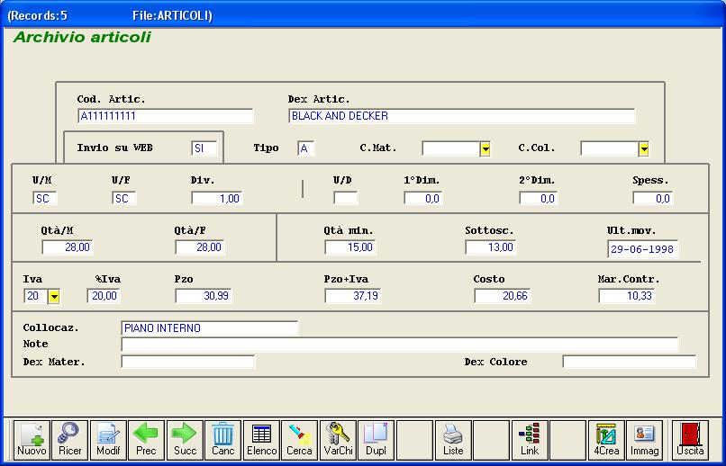726x466 pixels.
Task: Click the VarChi keys icon
Action: pos(338,440)
